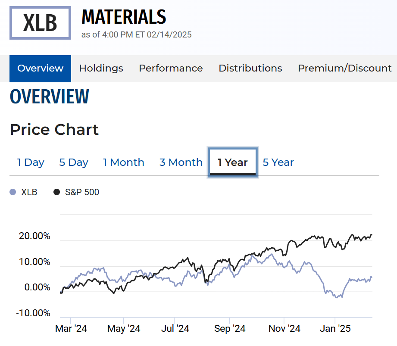Screen dimensions: 397x346
Task: Click the black S&P 500 legend dot
Action: (57, 192)
